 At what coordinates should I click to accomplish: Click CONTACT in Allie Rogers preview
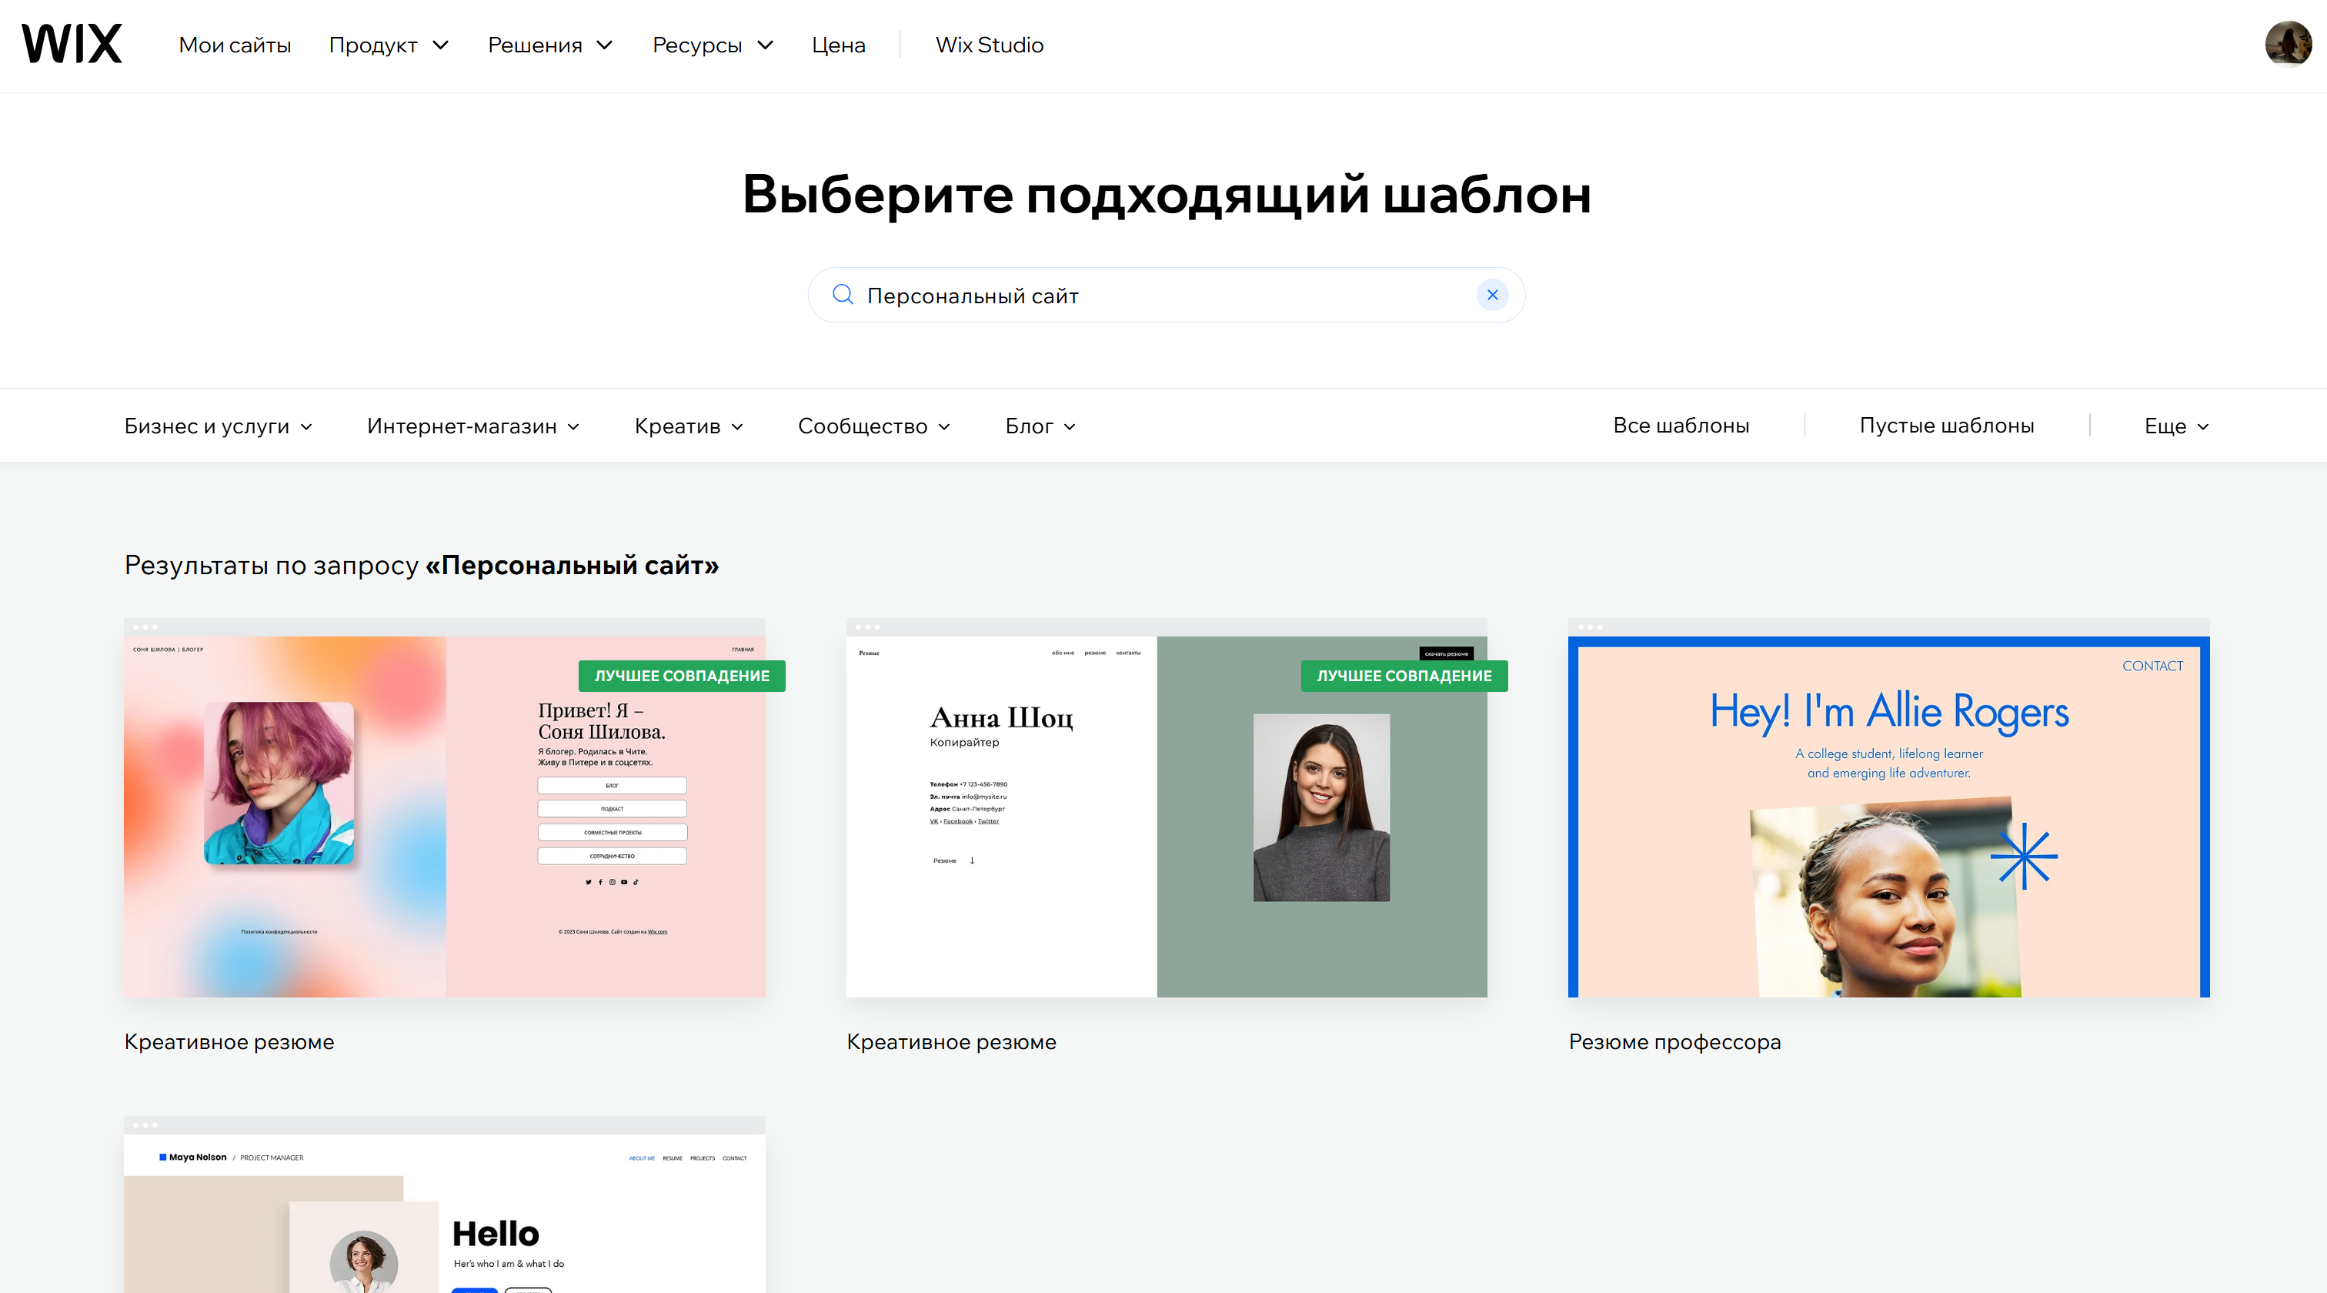tap(2152, 666)
